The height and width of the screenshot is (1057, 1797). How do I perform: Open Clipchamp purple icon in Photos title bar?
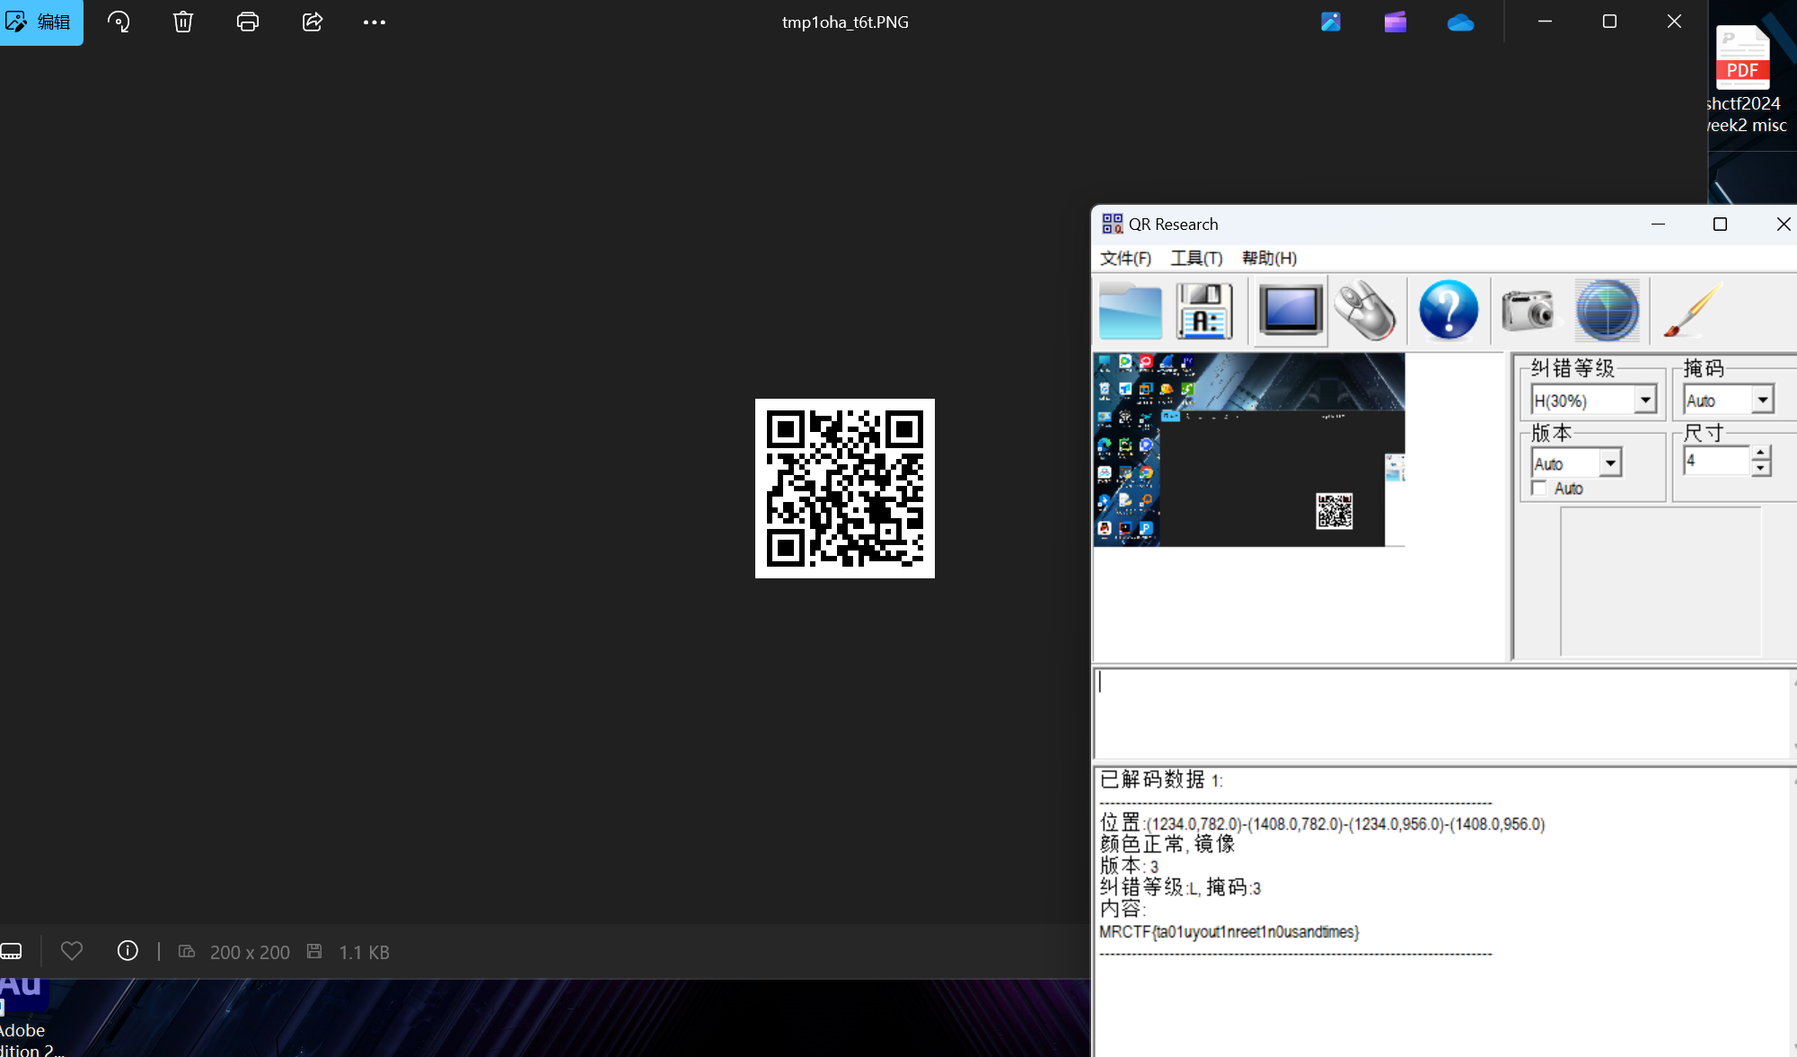pos(1396,22)
